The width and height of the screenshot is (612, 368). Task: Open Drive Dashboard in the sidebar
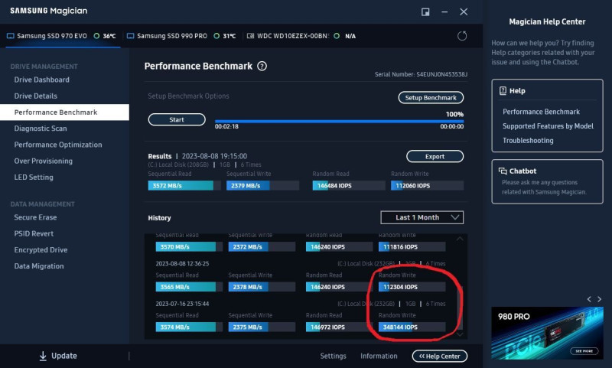click(42, 80)
